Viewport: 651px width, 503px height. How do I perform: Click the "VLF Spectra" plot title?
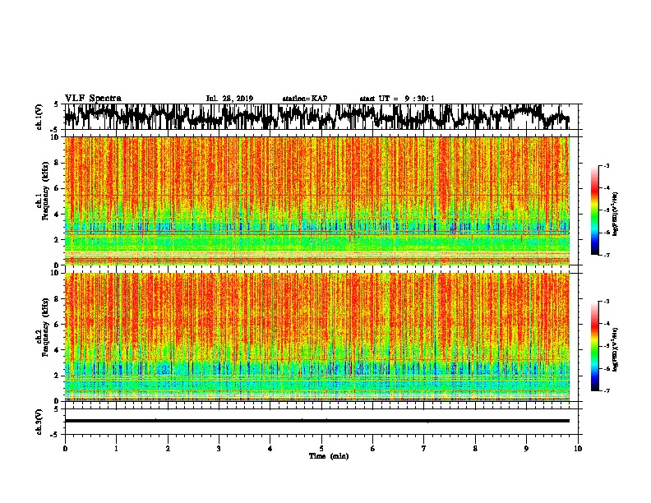coord(93,98)
